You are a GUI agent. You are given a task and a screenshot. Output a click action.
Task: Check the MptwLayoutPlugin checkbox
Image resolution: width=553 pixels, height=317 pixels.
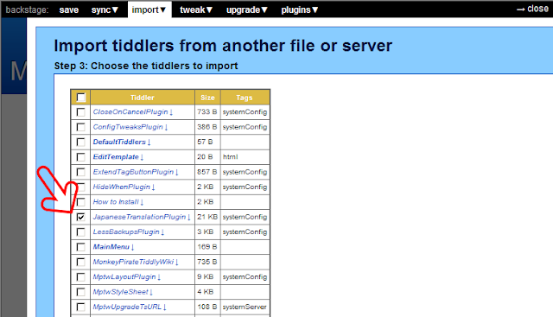[80, 276]
